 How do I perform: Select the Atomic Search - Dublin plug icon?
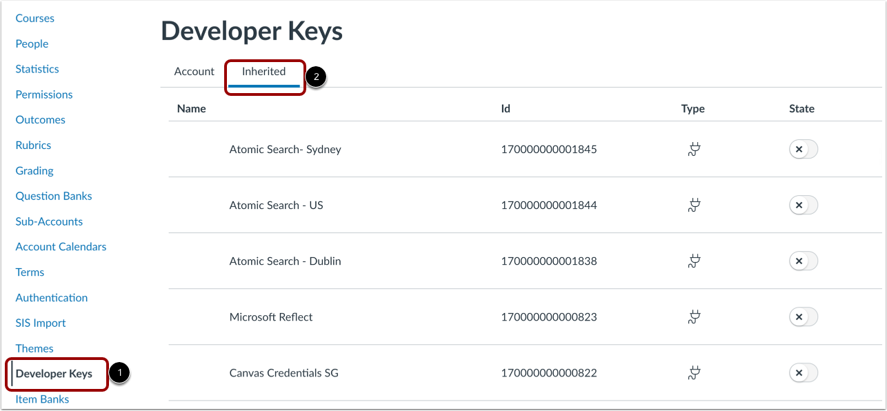pos(693,261)
